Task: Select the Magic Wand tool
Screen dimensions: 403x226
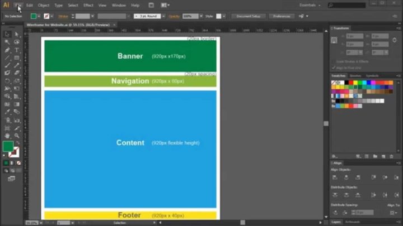Action: click(7, 42)
